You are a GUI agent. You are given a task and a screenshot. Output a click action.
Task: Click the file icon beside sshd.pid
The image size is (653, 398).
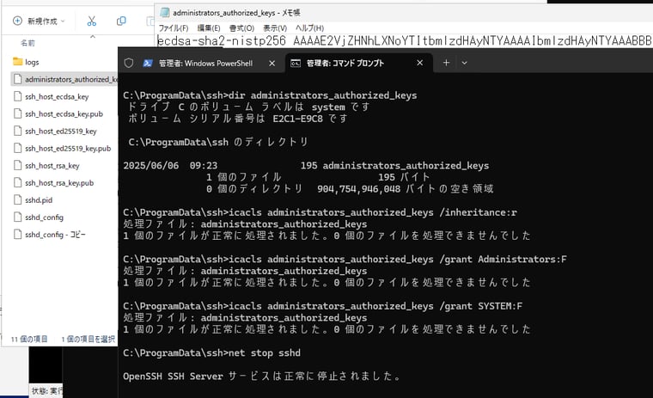[17, 199]
